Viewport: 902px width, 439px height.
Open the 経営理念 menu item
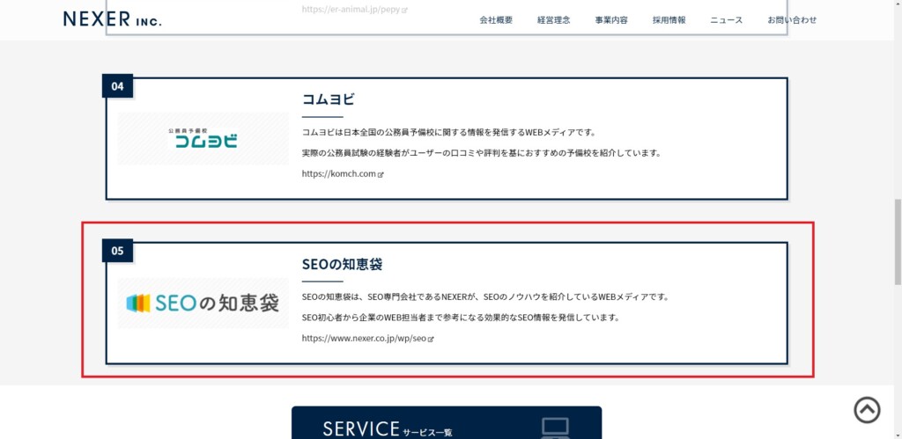point(553,20)
